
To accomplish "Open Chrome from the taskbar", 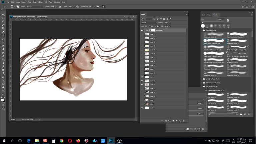I will pyautogui.click(x=62, y=141).
